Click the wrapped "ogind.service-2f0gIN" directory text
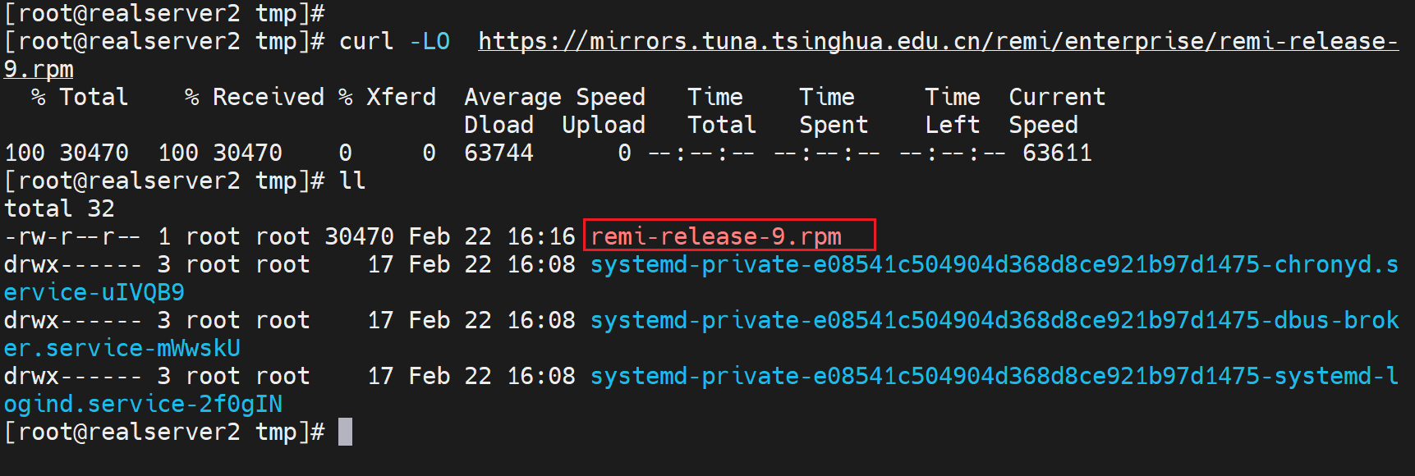 point(143,404)
